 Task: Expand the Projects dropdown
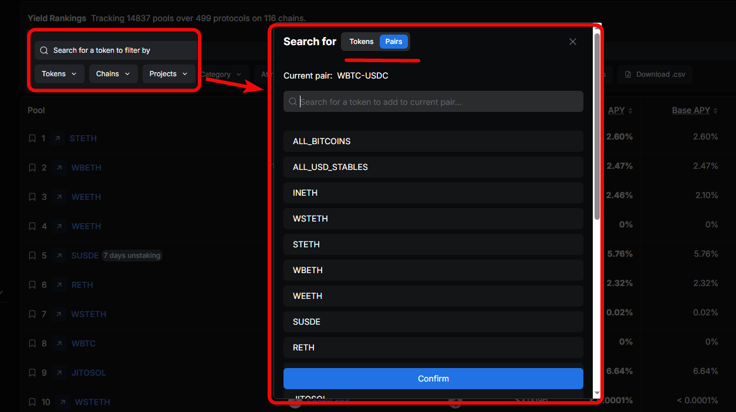168,74
